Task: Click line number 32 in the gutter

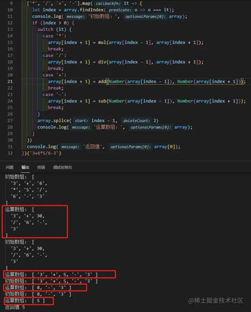Action: (10, 153)
